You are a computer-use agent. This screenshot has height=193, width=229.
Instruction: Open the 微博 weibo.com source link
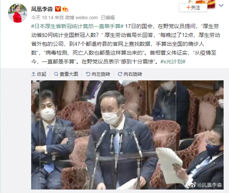click(81, 18)
